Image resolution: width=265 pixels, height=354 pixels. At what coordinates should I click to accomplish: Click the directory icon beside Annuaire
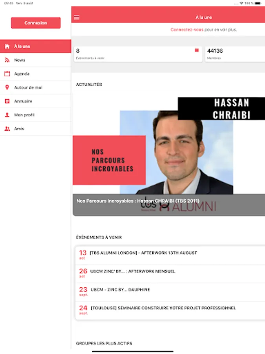pyautogui.click(x=7, y=101)
